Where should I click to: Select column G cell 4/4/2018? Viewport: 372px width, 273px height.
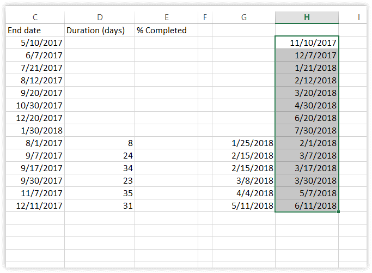tap(243, 193)
